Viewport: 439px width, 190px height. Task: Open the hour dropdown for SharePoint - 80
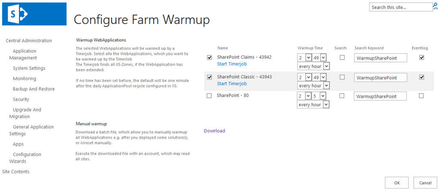pos(304,96)
